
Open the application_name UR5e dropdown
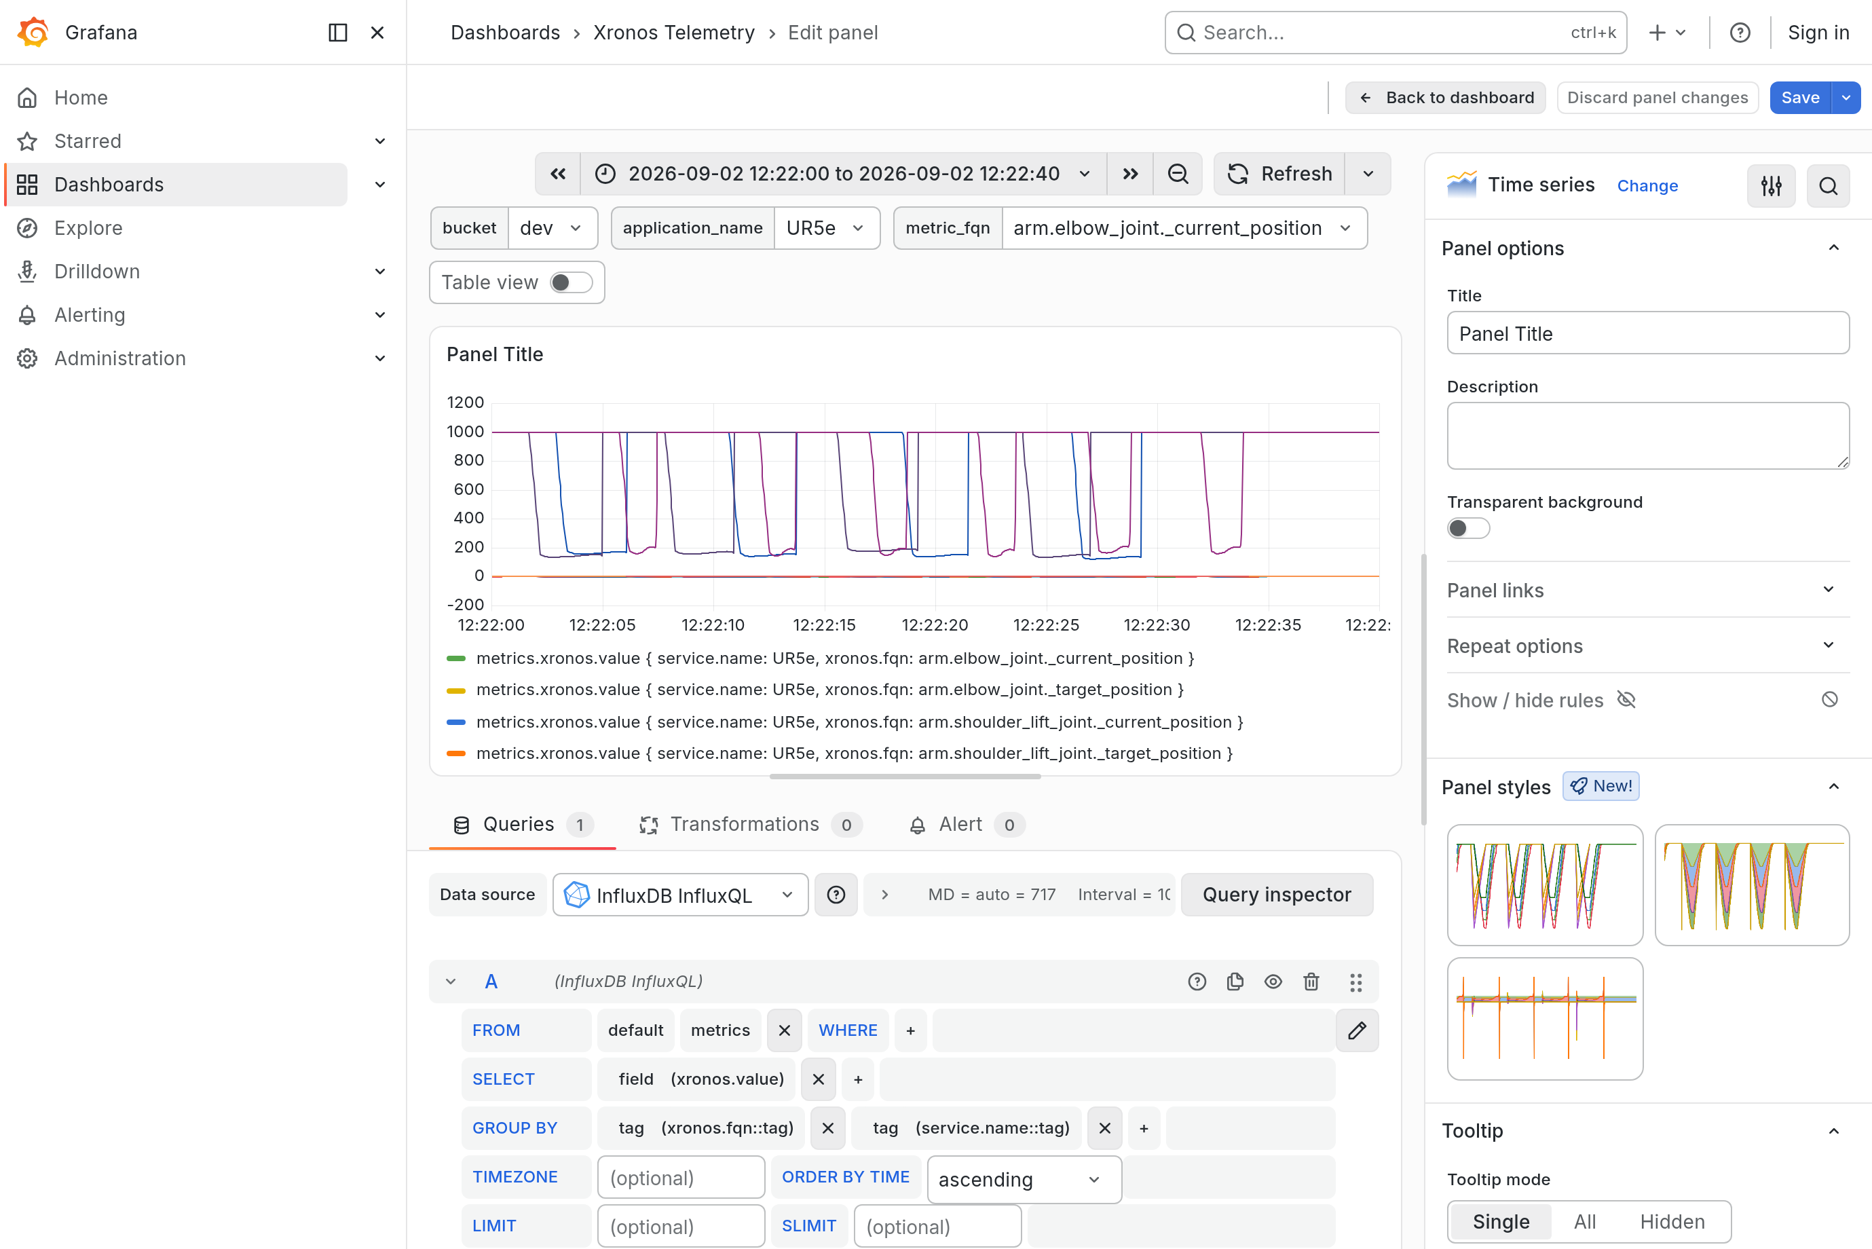coord(827,228)
